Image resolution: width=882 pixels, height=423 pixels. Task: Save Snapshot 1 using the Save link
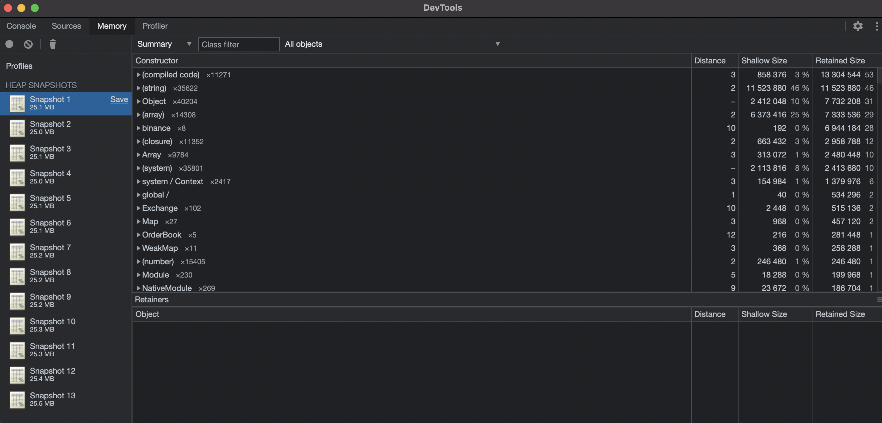pyautogui.click(x=119, y=99)
